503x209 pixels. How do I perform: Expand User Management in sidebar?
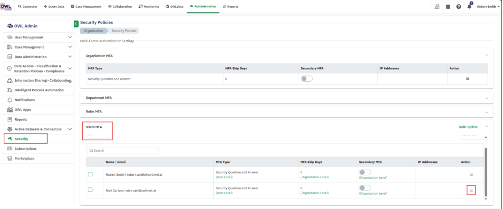[70, 37]
